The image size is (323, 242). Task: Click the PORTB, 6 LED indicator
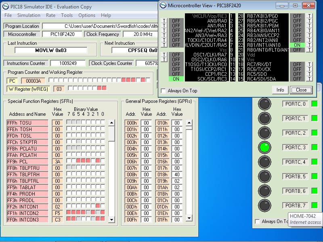point(264,191)
